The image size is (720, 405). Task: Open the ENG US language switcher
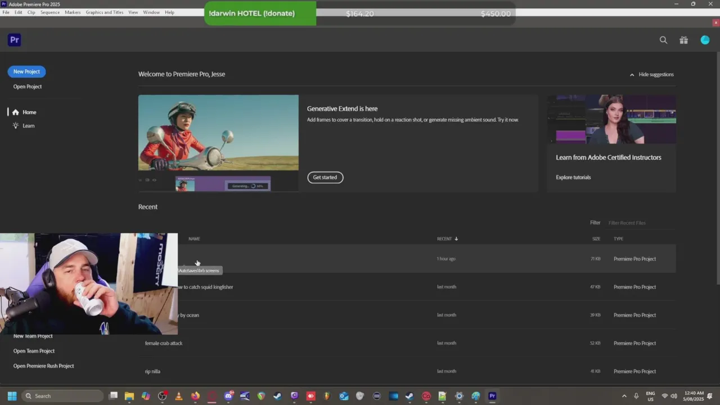(x=650, y=396)
